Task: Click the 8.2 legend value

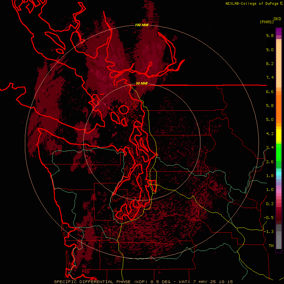Action: [x=270, y=63]
